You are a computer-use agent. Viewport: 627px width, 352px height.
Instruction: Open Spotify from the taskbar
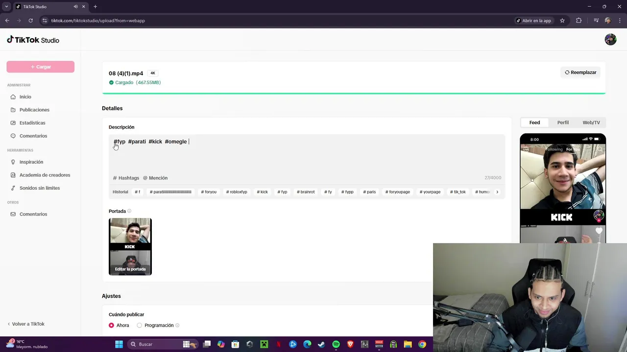[x=336, y=344]
